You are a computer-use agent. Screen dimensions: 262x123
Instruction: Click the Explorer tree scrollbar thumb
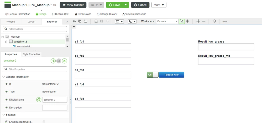67,39
